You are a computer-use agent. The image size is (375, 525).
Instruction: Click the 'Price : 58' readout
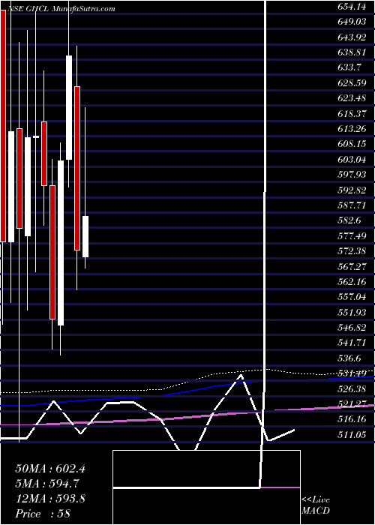click(43, 514)
